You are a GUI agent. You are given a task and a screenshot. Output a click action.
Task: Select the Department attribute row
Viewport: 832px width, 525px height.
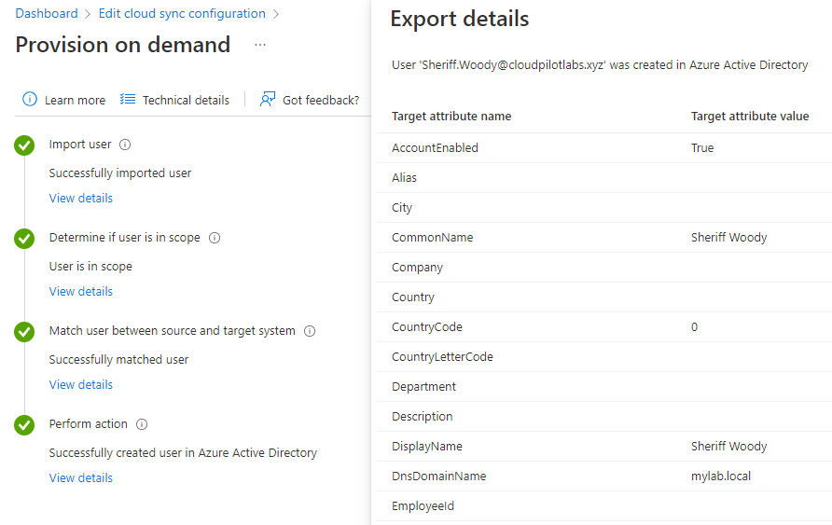point(604,387)
